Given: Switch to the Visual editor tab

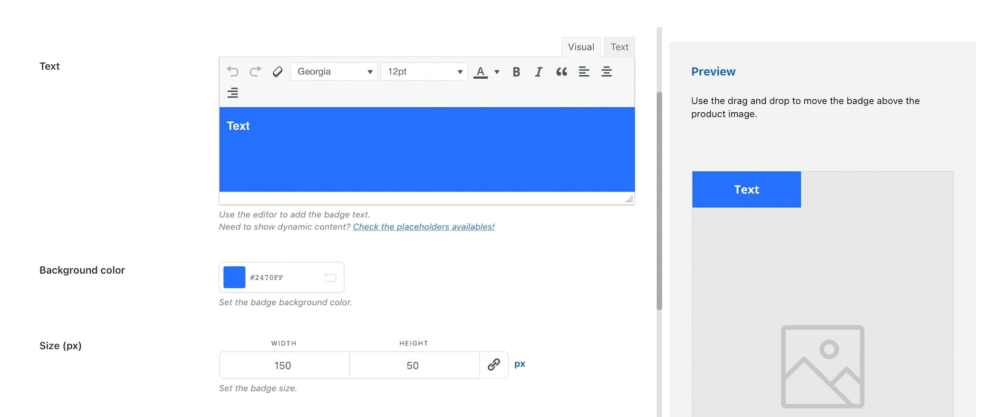Looking at the screenshot, I should (581, 47).
